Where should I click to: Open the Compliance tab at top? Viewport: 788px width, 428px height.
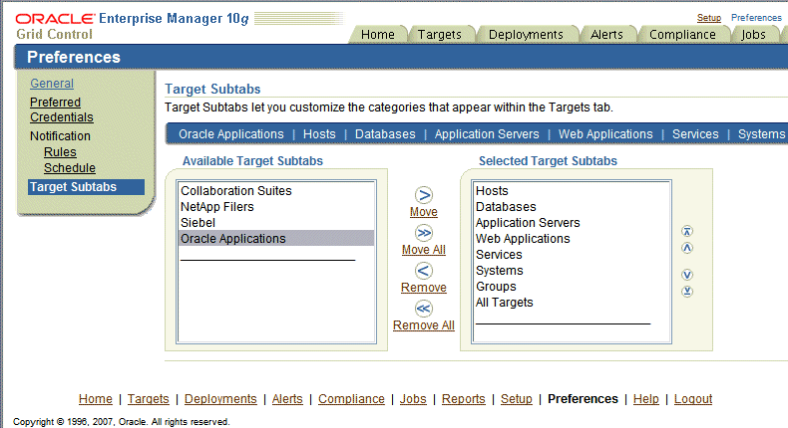click(x=682, y=34)
